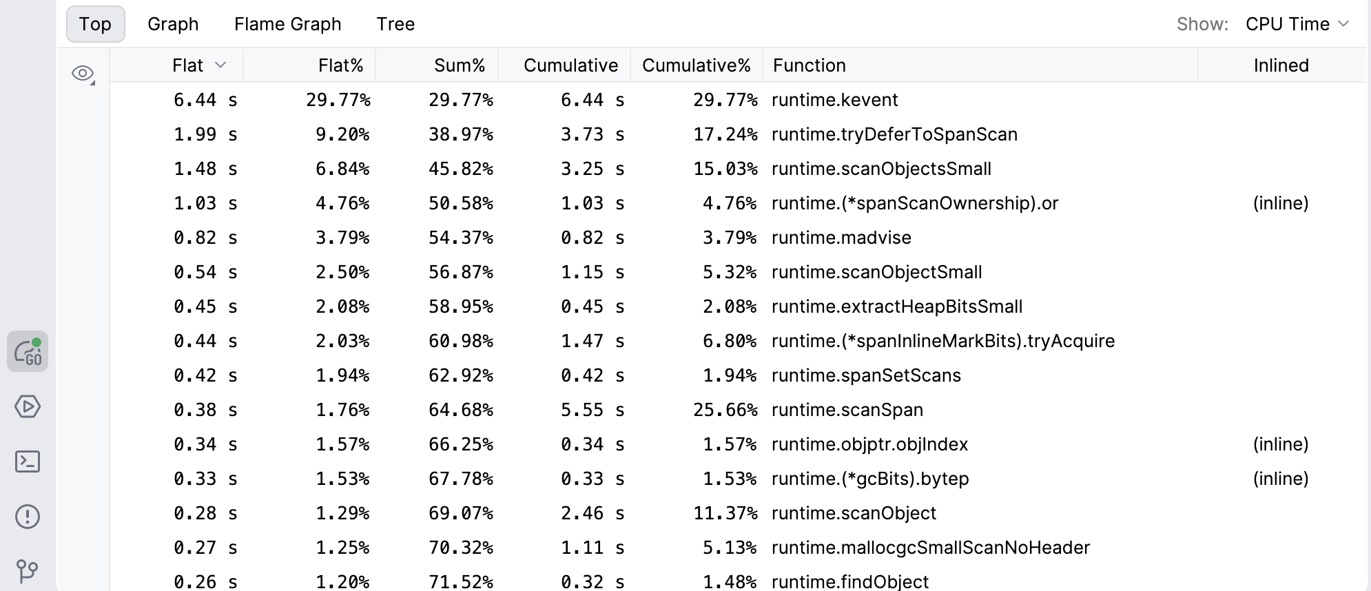This screenshot has height=591, width=1371.
Task: Click the 50.58% Sum% cell
Action: 461,203
